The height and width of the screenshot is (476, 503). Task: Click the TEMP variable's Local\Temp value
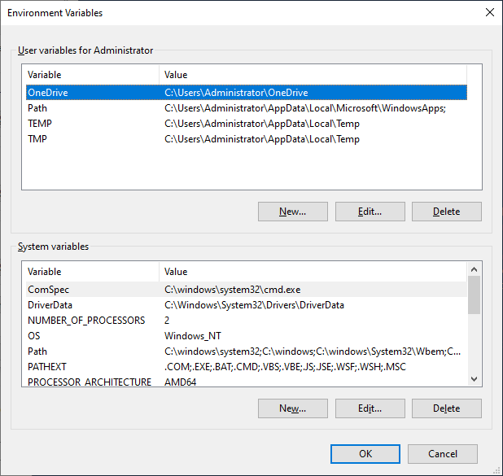(262, 124)
